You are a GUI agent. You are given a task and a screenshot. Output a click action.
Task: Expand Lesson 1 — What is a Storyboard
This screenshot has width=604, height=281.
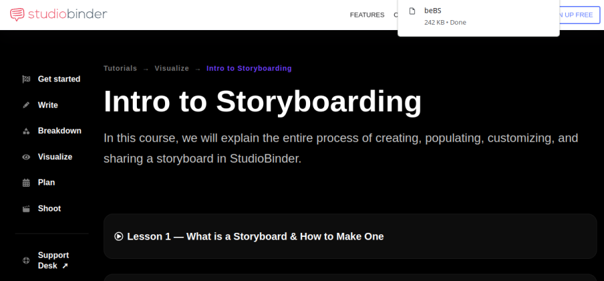(350, 236)
